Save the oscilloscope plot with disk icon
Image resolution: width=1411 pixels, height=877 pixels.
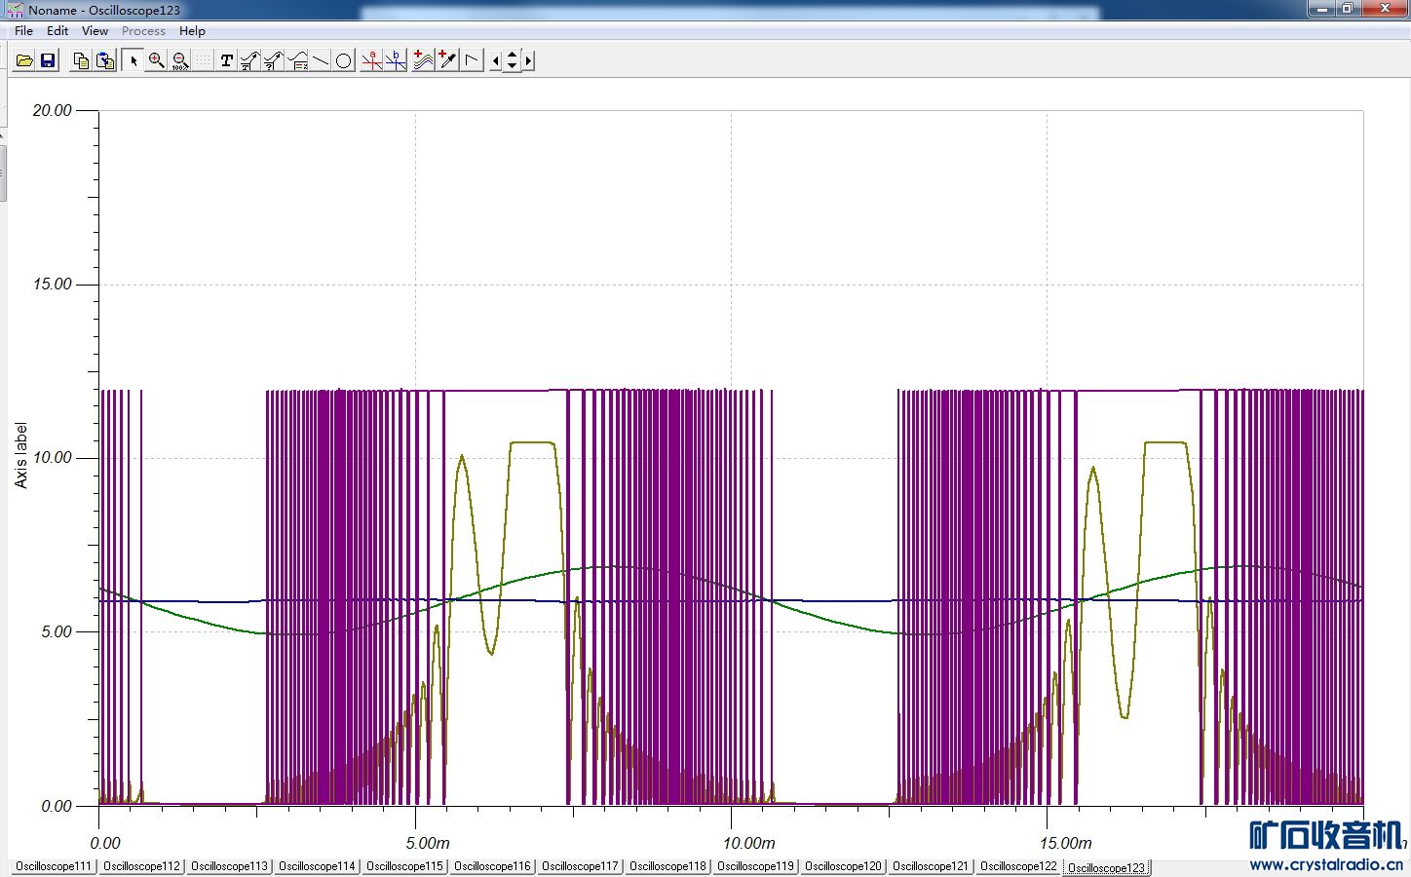click(x=48, y=60)
